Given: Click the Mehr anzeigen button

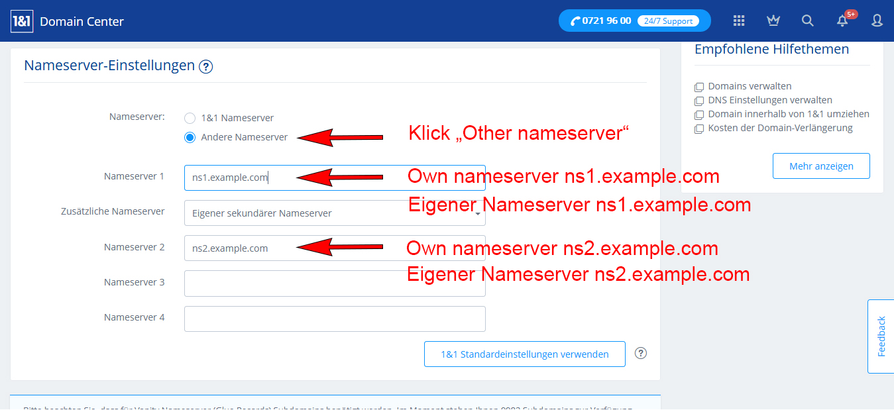Looking at the screenshot, I should (820, 166).
